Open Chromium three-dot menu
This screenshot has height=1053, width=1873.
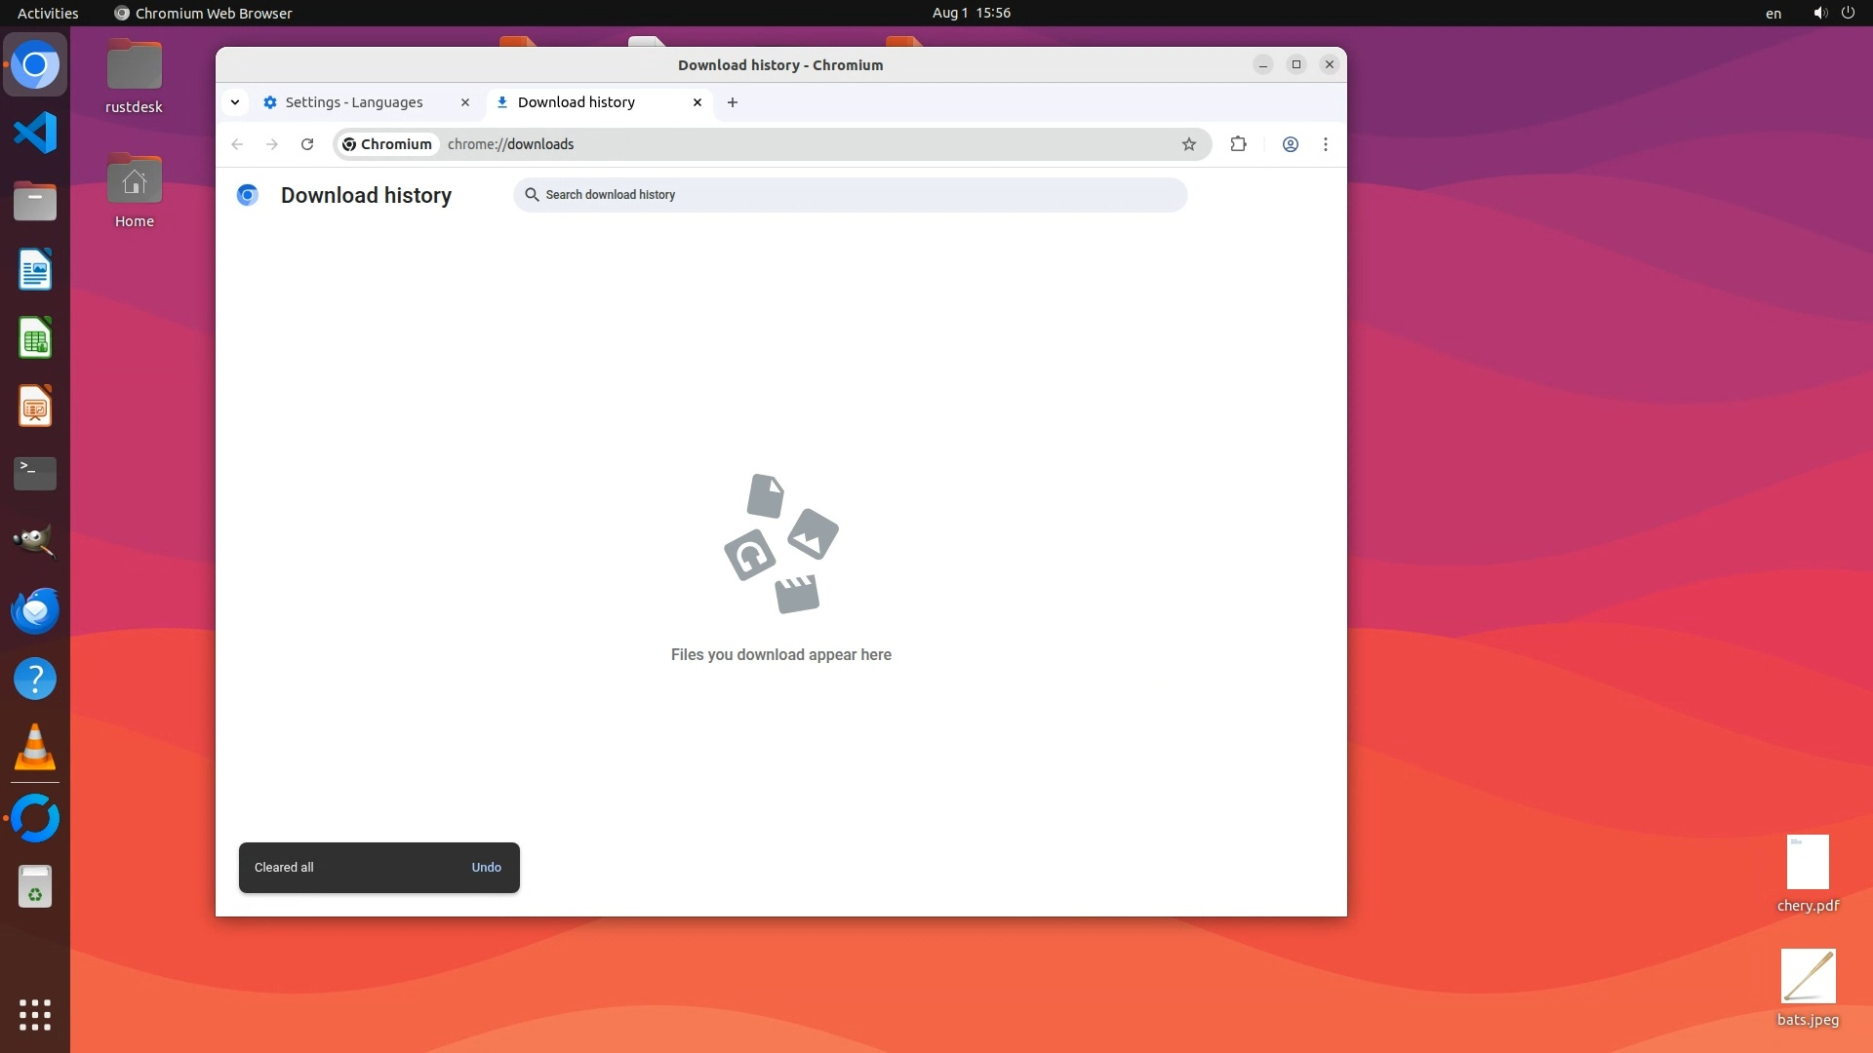[x=1325, y=144]
